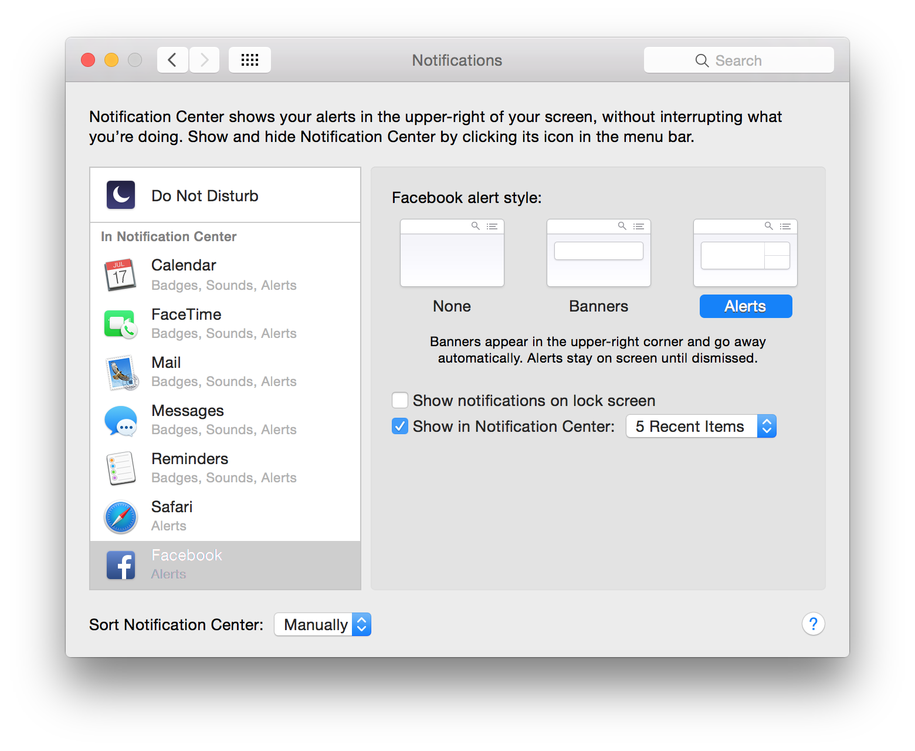Select the Reminders row label

tap(190, 459)
